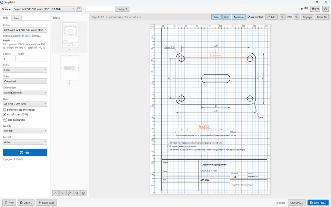Open the Sides dropdown
Viewport: 331px width, 207px height.
coord(25,81)
